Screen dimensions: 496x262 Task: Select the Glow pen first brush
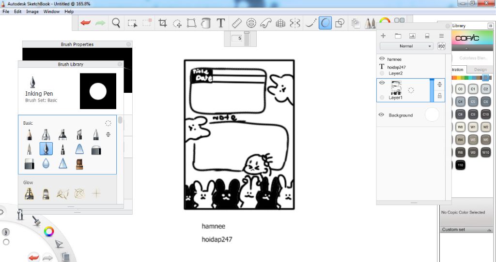point(29,194)
